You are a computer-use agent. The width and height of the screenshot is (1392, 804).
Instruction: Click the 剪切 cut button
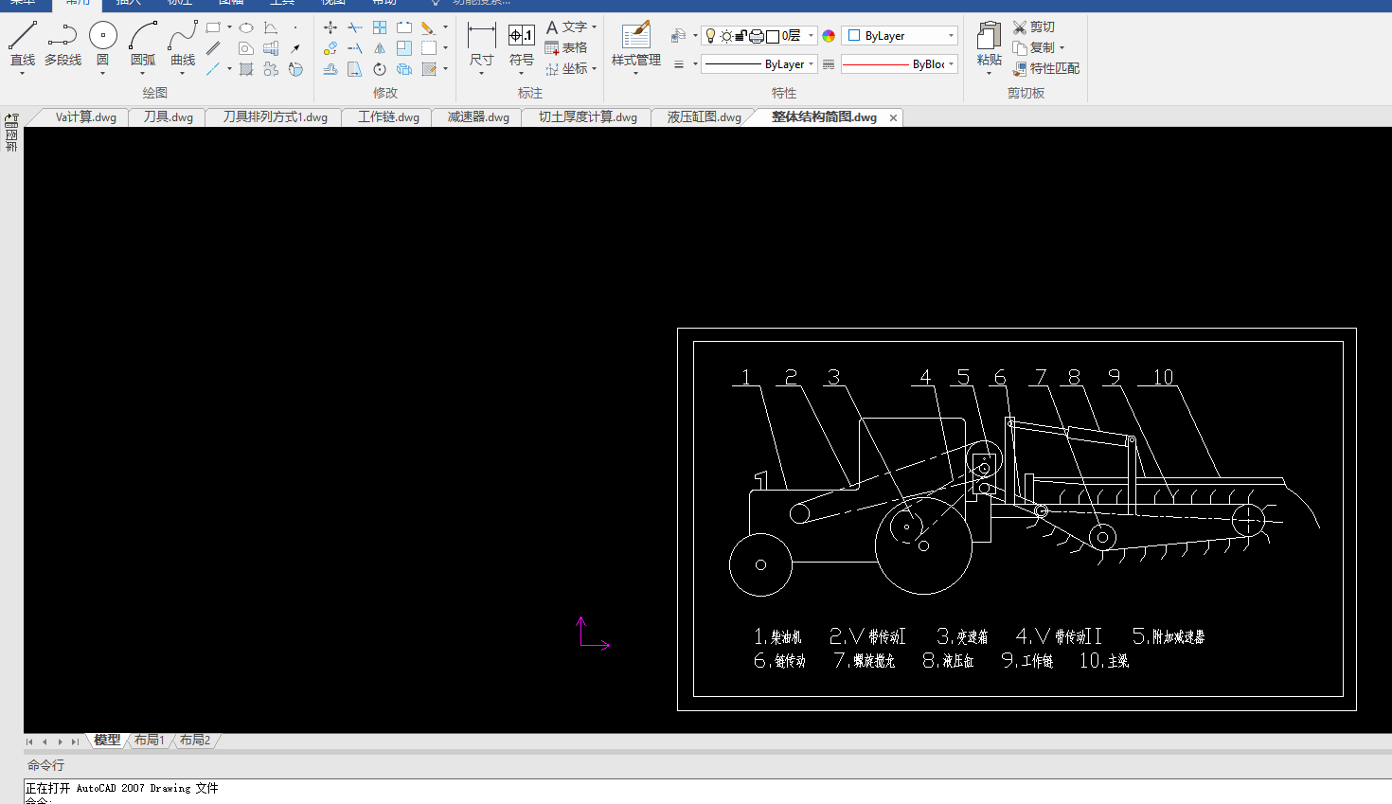[1033, 27]
